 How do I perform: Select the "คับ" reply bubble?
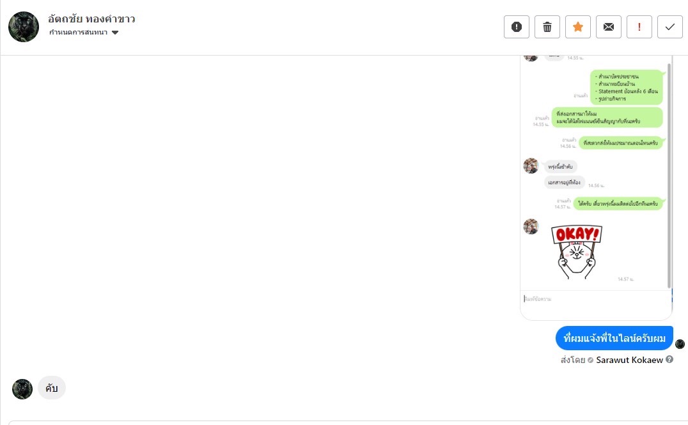click(52, 388)
